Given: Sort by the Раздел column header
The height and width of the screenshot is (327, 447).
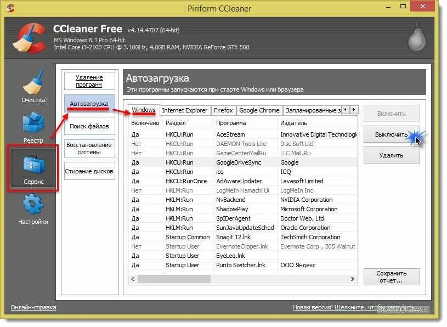Looking at the screenshot, I should coord(188,123).
